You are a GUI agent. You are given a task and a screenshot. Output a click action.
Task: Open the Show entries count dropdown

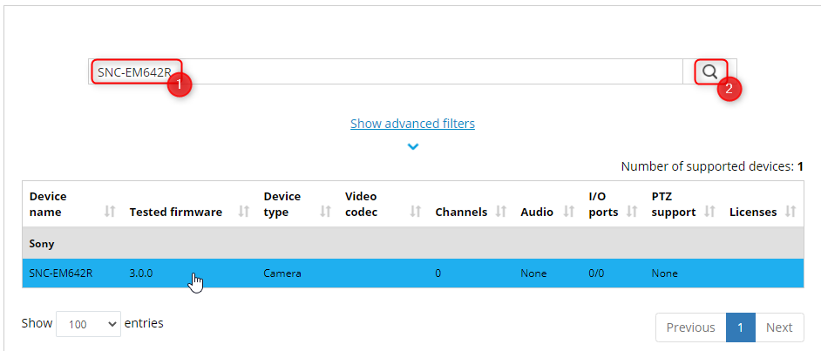click(x=88, y=324)
